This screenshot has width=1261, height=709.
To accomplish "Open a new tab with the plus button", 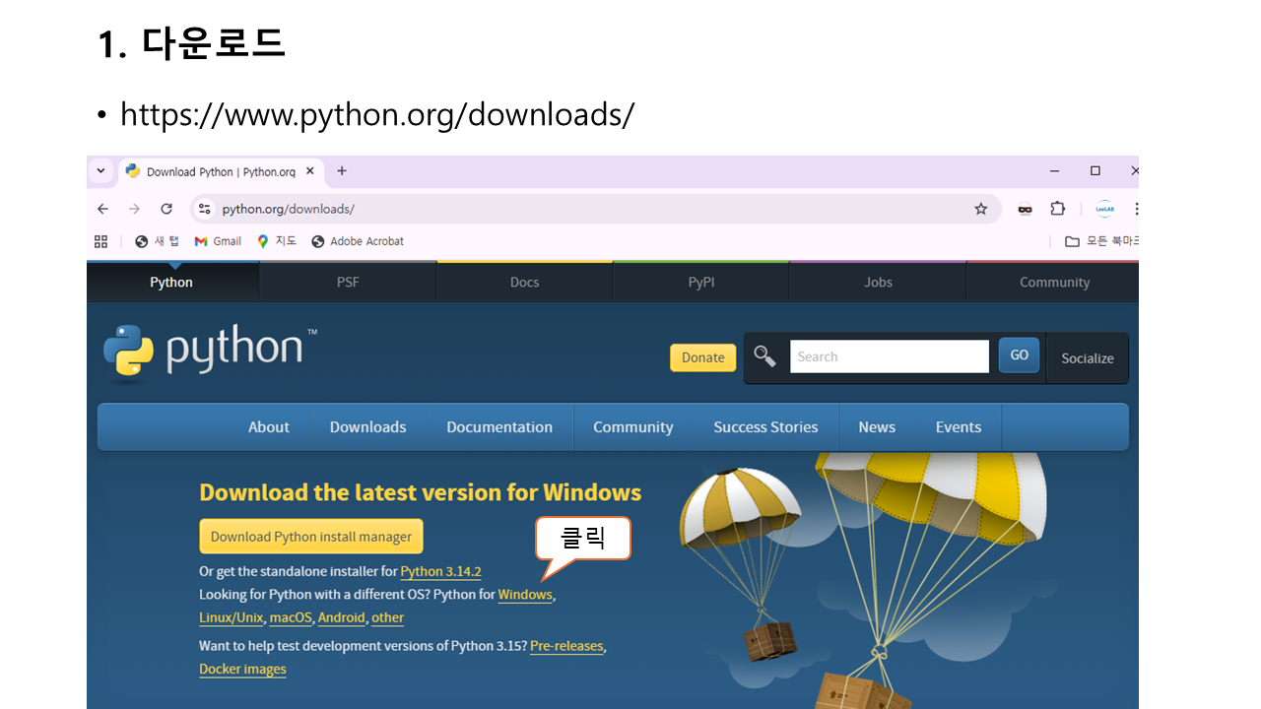I will pyautogui.click(x=342, y=171).
